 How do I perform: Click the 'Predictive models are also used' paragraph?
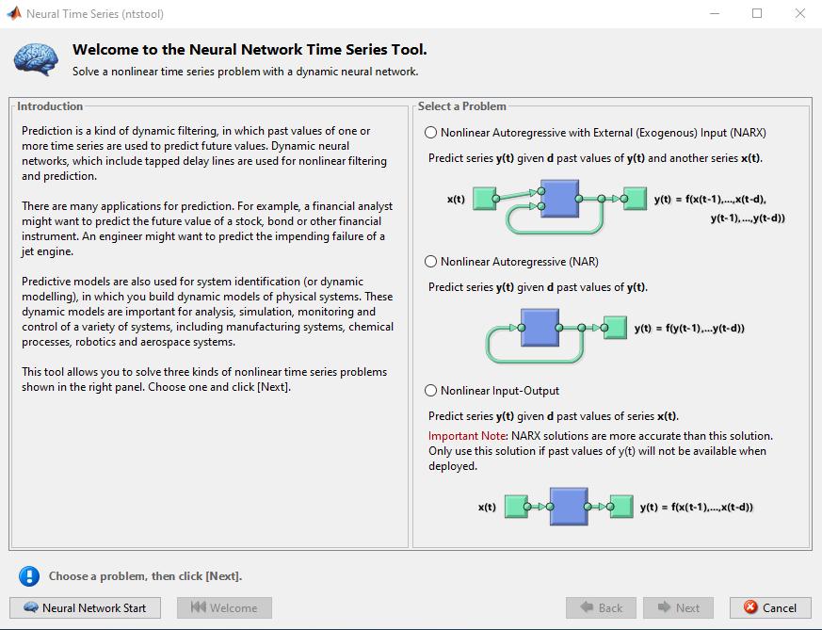coord(207,312)
